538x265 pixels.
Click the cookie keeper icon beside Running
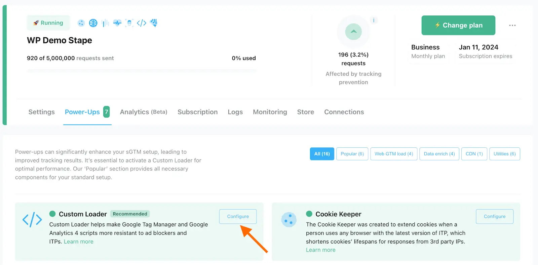(81, 23)
